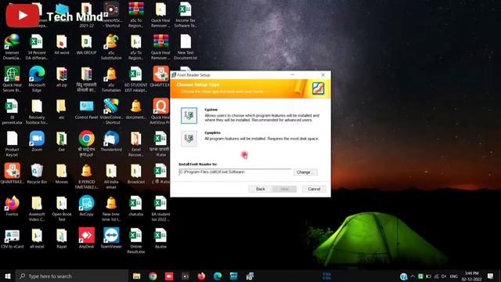The height and width of the screenshot is (282, 501).
Task: Select the Control Panel desktop icon
Action: coord(87,109)
